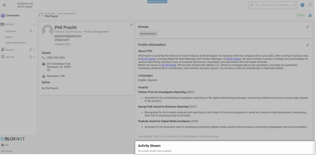Click the flask icon beside Services
The image size is (317, 156).
[30, 49]
